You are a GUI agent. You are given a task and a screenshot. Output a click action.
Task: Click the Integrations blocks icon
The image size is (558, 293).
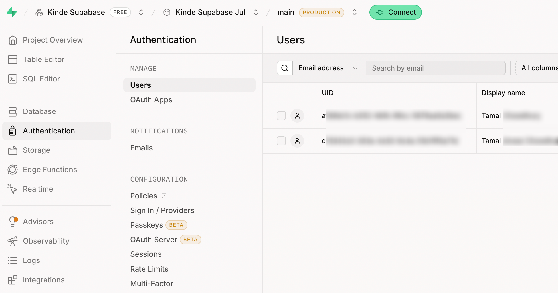(x=13, y=280)
